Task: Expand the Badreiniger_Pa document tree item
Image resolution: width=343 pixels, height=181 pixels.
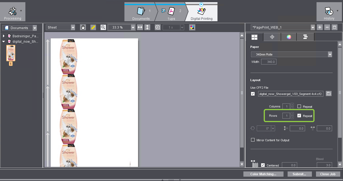Action: coord(3,36)
